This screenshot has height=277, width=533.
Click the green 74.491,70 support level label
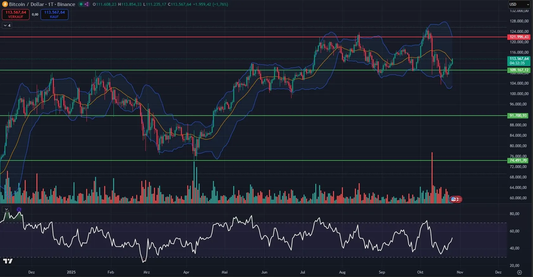click(x=518, y=160)
